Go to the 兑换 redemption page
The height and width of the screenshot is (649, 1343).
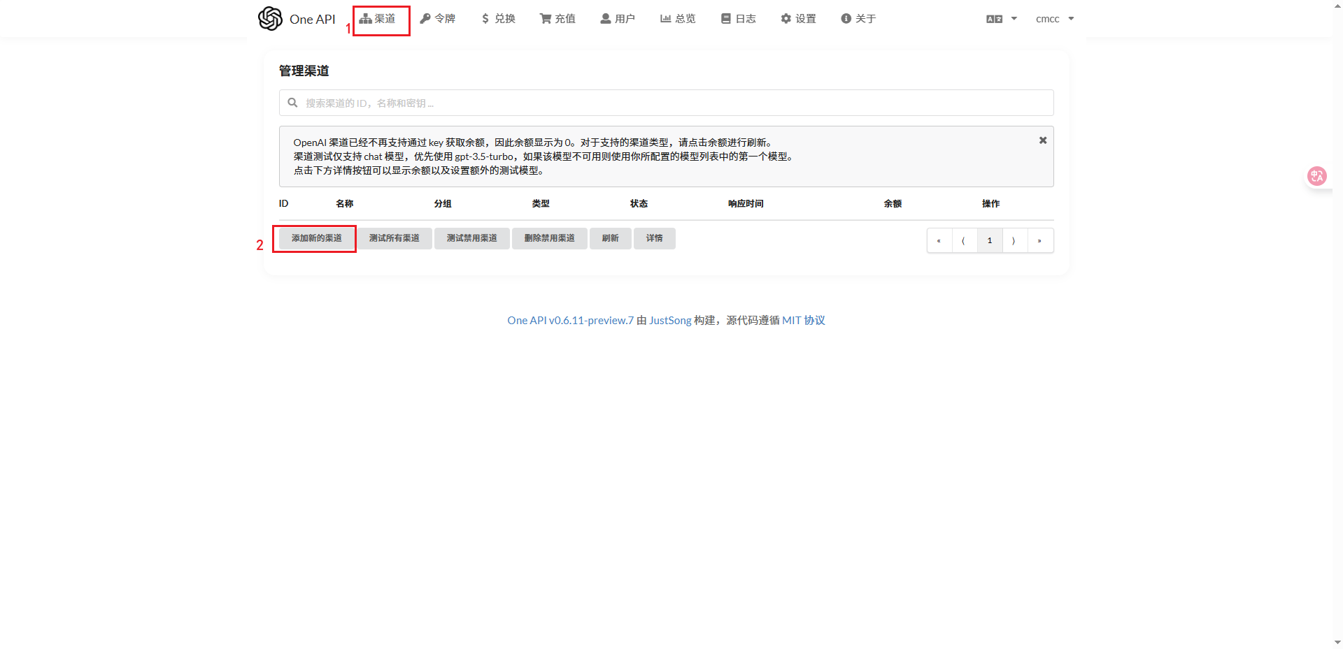pyautogui.click(x=498, y=19)
